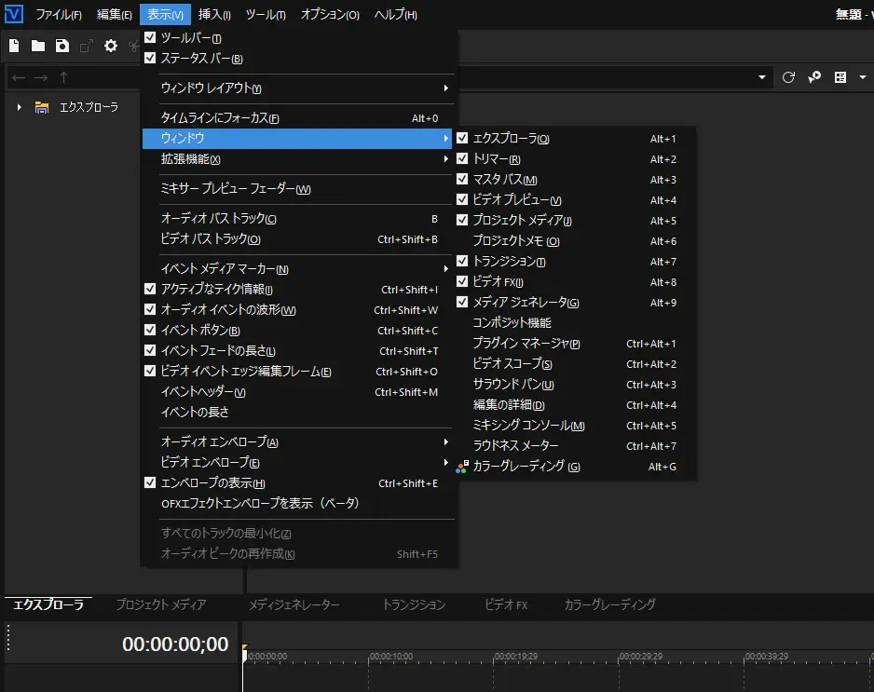Open the ツール menu
Image resolution: width=874 pixels, height=692 pixels.
pos(266,15)
